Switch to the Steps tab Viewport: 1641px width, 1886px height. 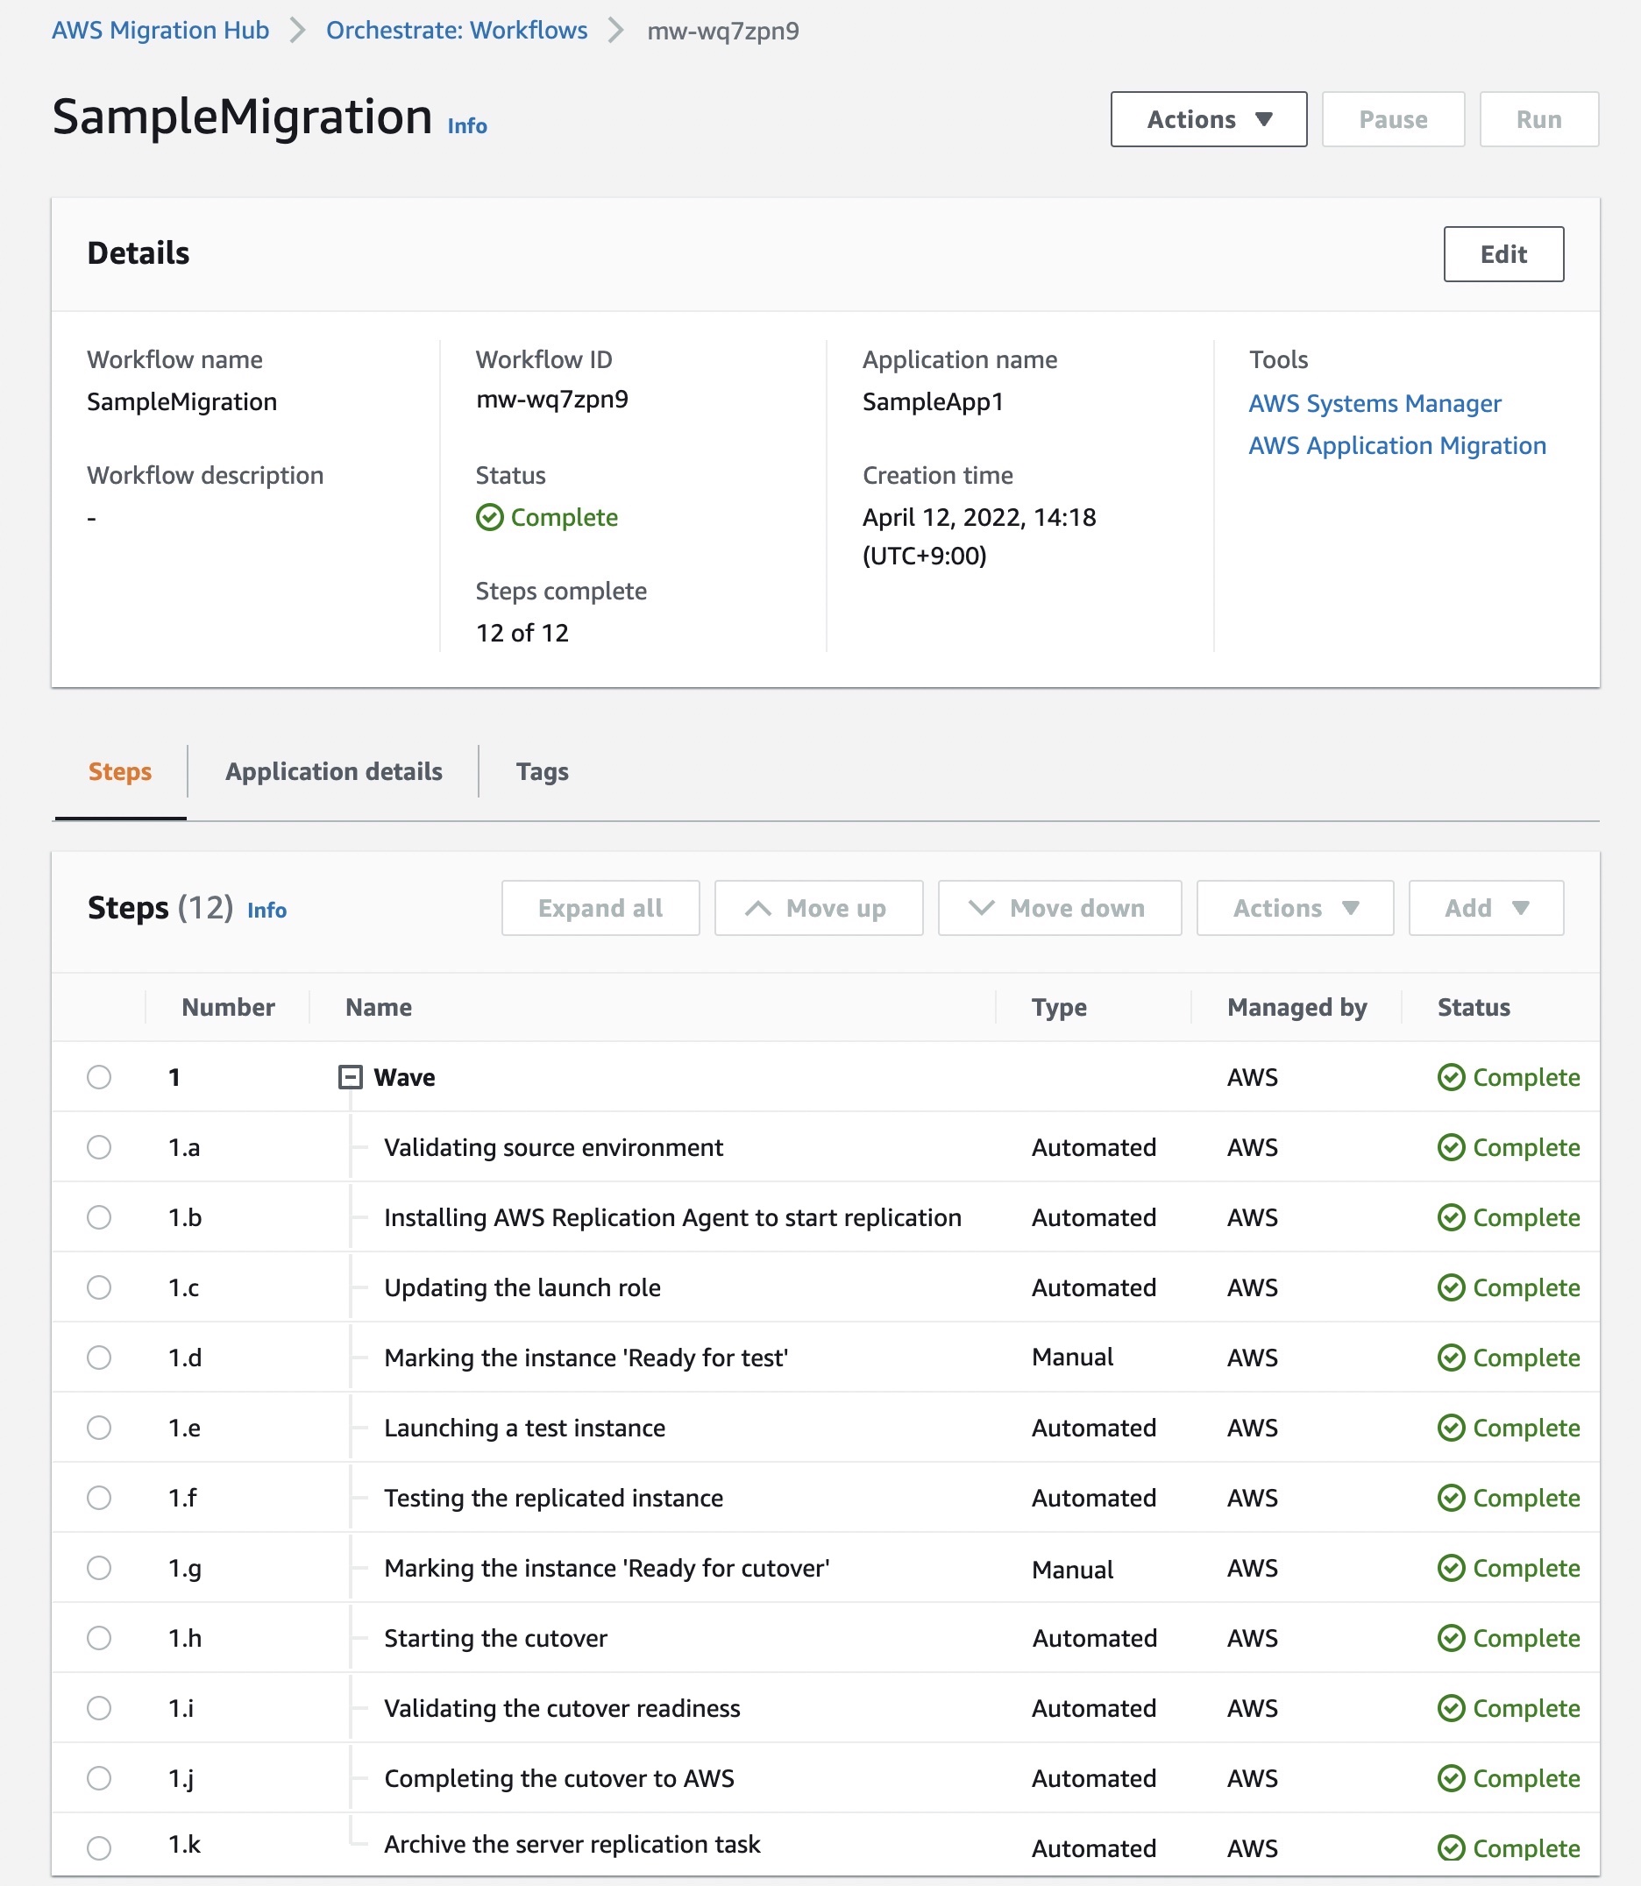coord(120,772)
